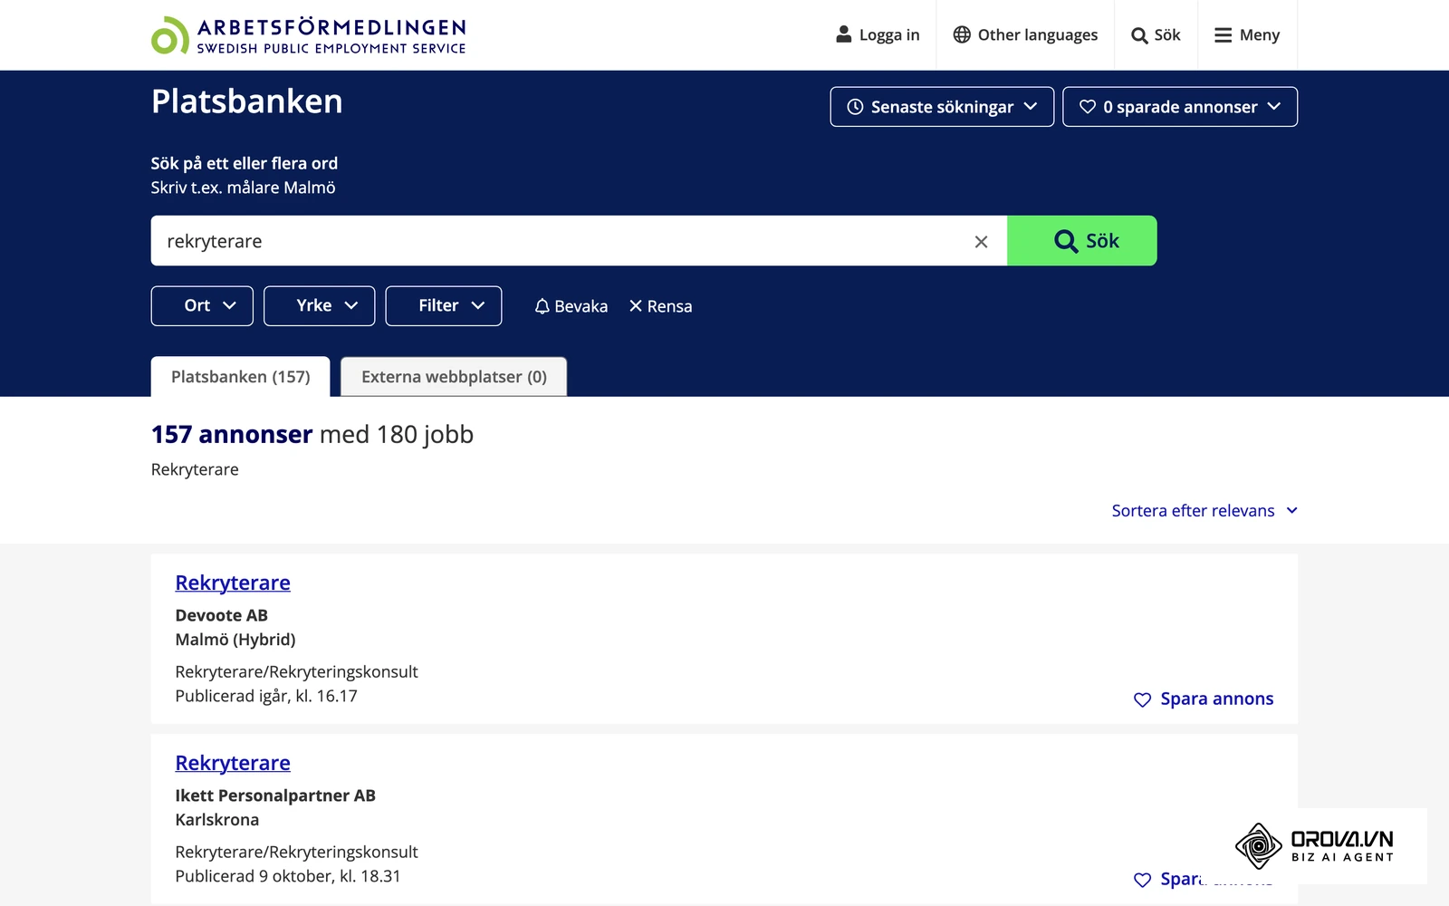Click the header Sök magnifier icon
The image size is (1449, 906).
click(1139, 35)
